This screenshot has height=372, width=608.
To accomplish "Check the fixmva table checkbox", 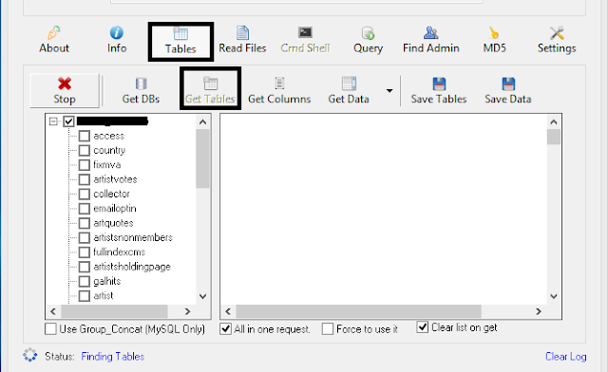I will (x=85, y=165).
